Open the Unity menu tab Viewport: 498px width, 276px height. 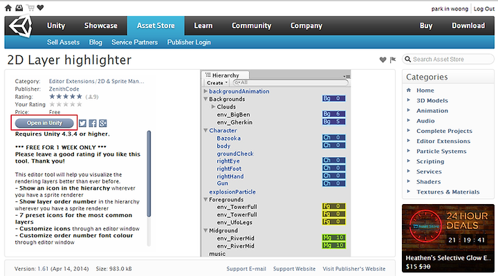[x=56, y=26]
